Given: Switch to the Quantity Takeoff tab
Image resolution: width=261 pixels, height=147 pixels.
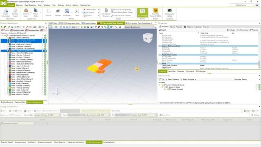Looking at the screenshot, I should pos(7,143).
